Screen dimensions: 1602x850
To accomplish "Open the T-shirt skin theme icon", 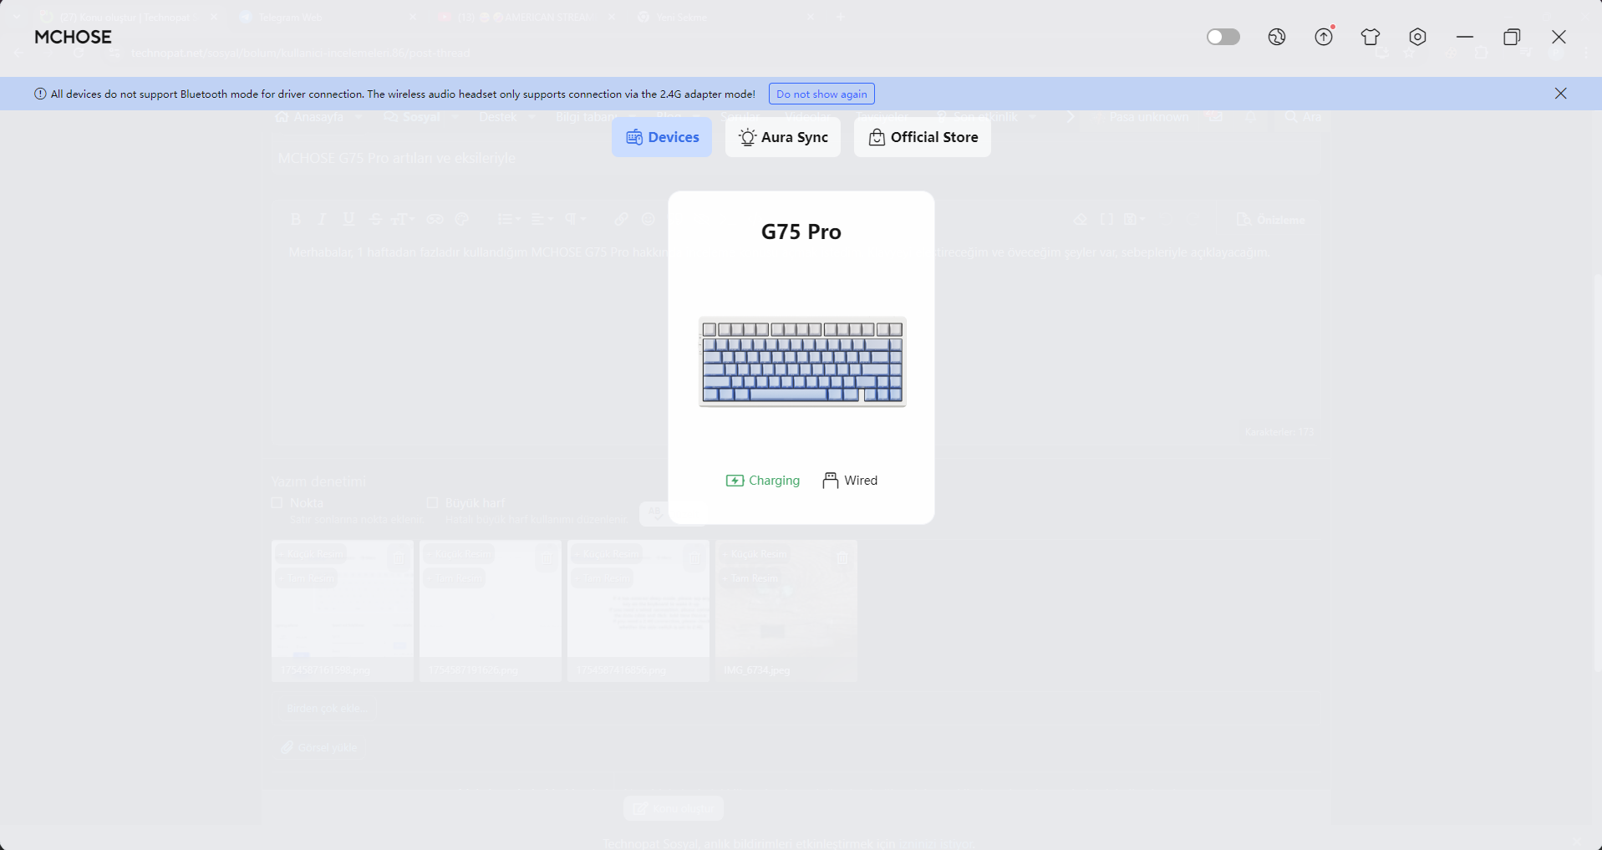I will coord(1371,37).
